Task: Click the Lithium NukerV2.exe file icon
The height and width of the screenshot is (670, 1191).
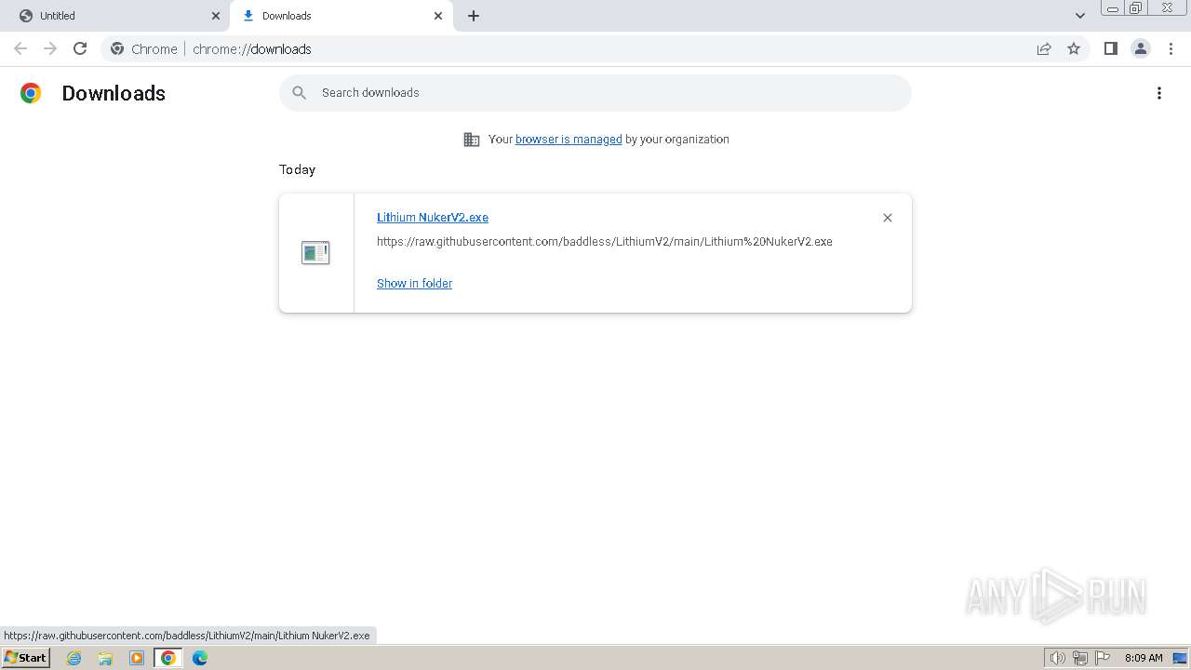Action: tap(315, 252)
